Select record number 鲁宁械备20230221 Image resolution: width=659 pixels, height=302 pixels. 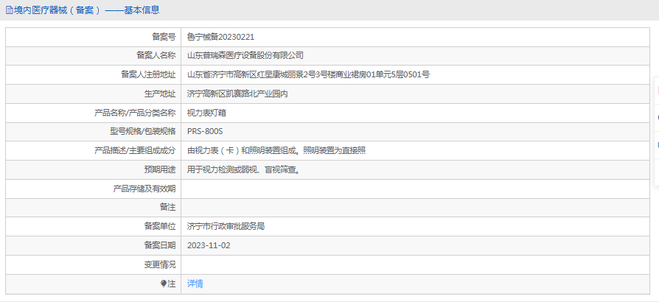tap(220, 37)
